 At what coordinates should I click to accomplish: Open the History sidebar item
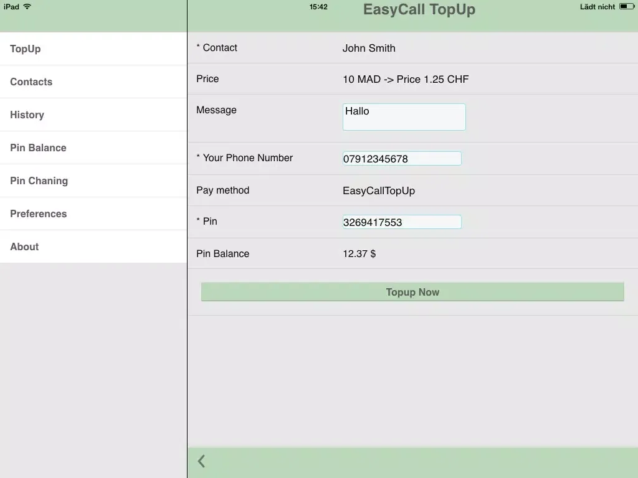point(93,115)
